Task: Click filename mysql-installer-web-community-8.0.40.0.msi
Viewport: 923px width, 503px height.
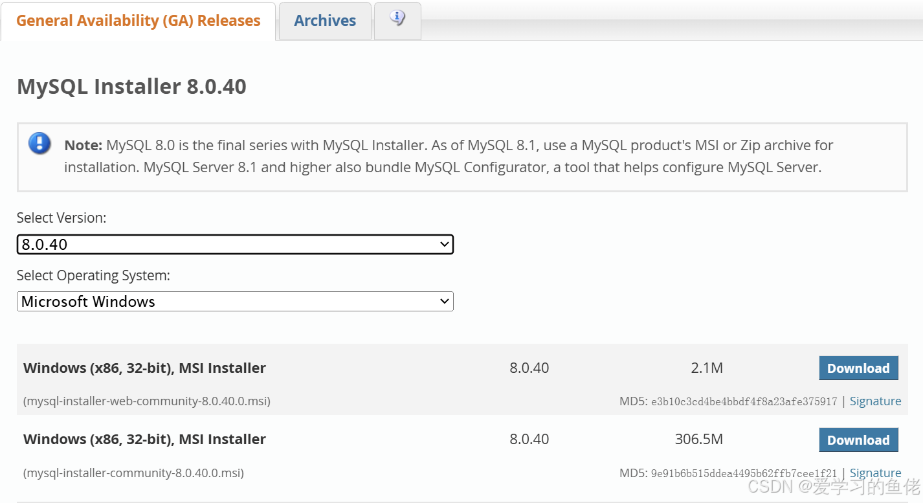Action: click(x=147, y=401)
